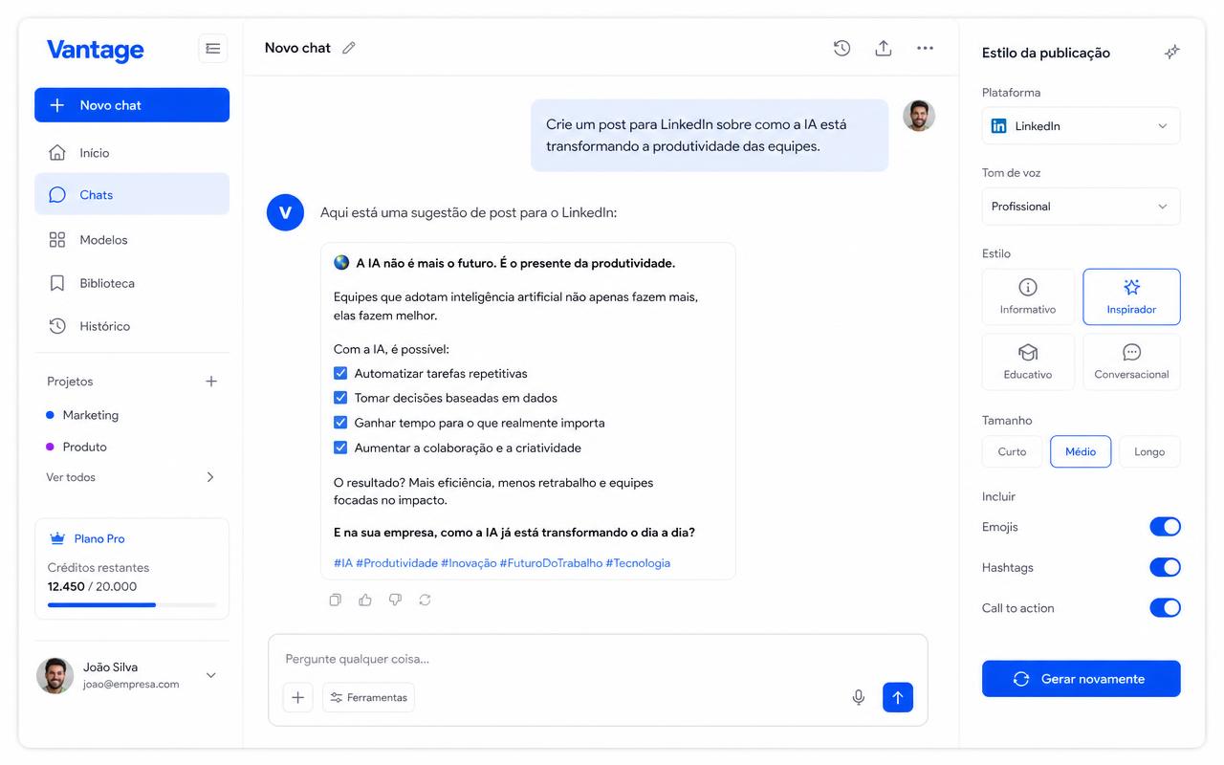
Task: Open the three-dots more options menu
Action: tap(925, 48)
